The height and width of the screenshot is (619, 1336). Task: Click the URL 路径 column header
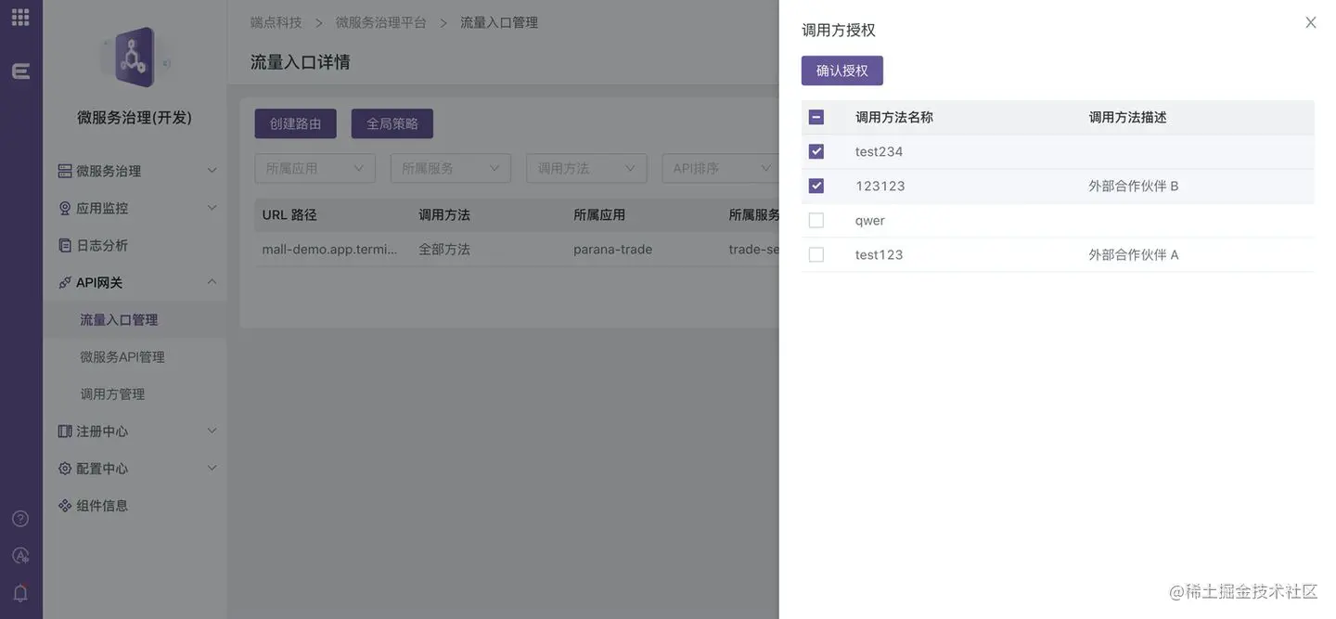pos(289,214)
